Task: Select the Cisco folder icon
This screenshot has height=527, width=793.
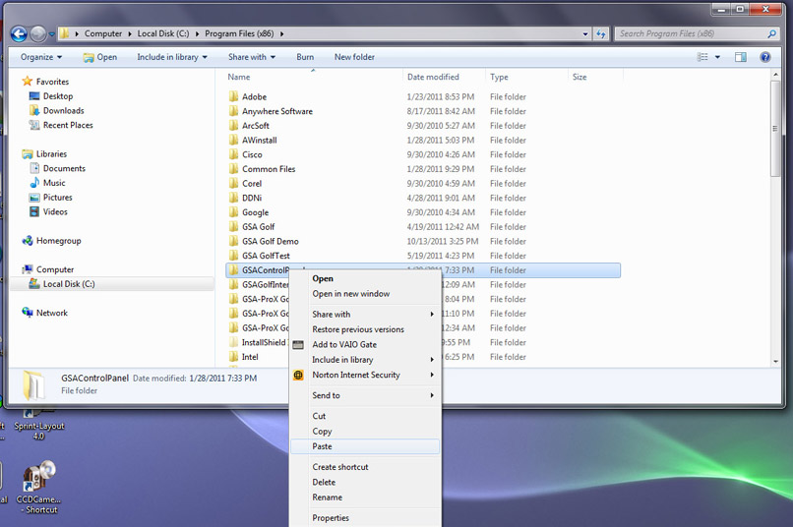Action: click(233, 154)
